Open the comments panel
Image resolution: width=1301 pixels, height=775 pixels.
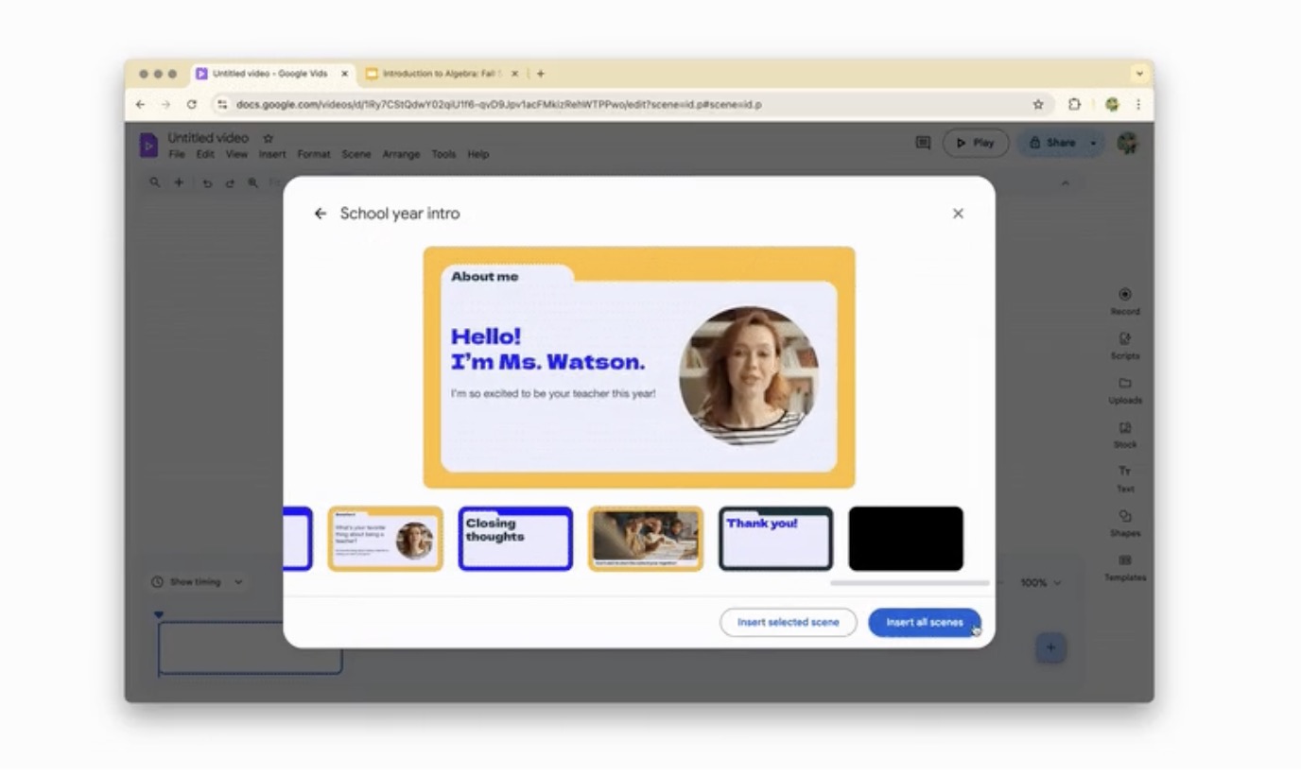(921, 142)
